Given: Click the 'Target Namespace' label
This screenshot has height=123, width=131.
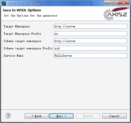Looking at the screenshot, I should (17, 26).
